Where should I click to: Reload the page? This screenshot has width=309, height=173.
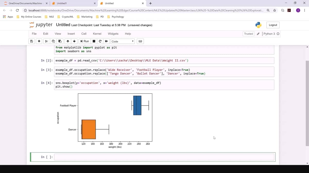pos(17,10)
